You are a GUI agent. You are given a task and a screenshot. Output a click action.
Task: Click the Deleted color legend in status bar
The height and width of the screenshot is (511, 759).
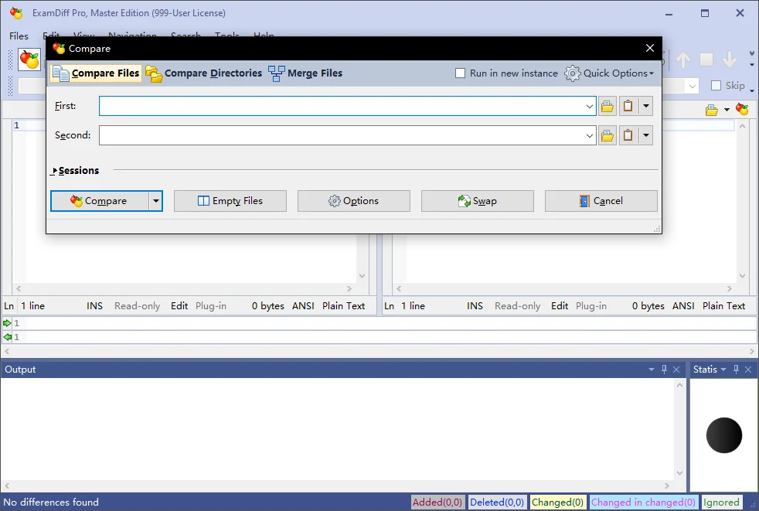(x=497, y=502)
